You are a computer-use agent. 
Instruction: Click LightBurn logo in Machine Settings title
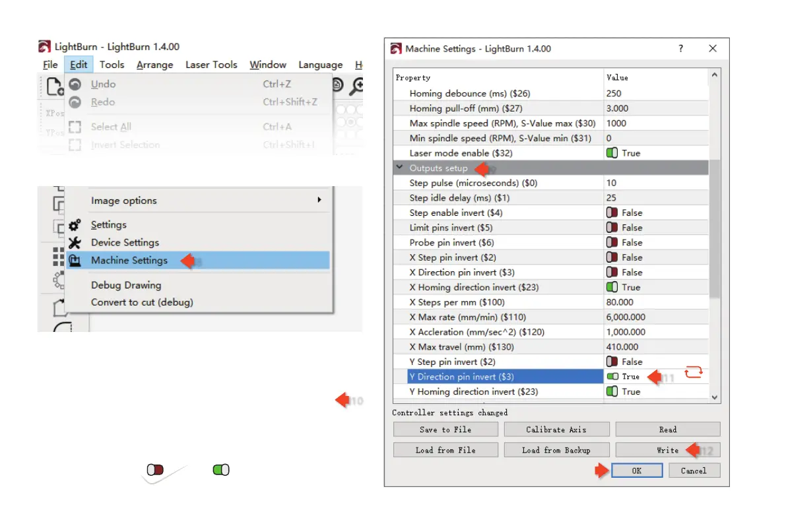point(396,49)
